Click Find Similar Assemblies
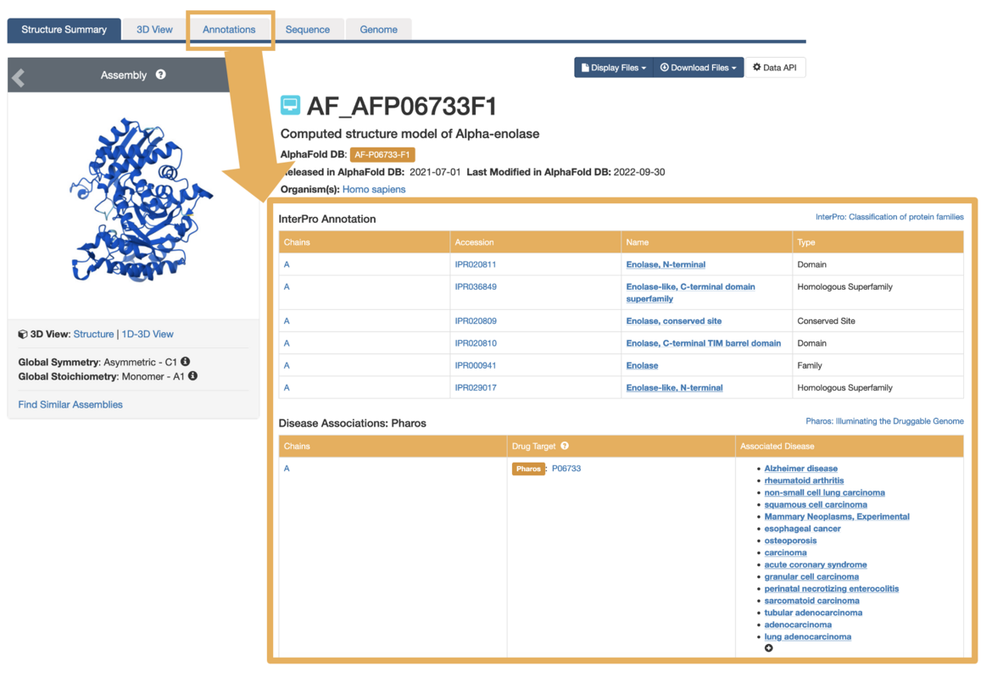This screenshot has width=992, height=683. pyautogui.click(x=70, y=404)
